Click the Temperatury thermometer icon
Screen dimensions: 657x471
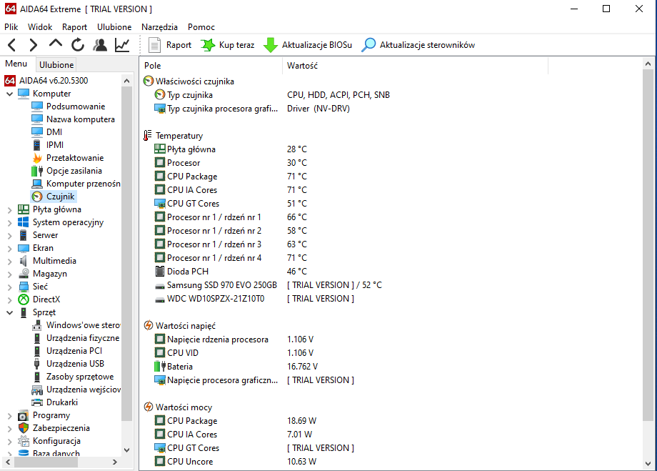click(x=148, y=136)
